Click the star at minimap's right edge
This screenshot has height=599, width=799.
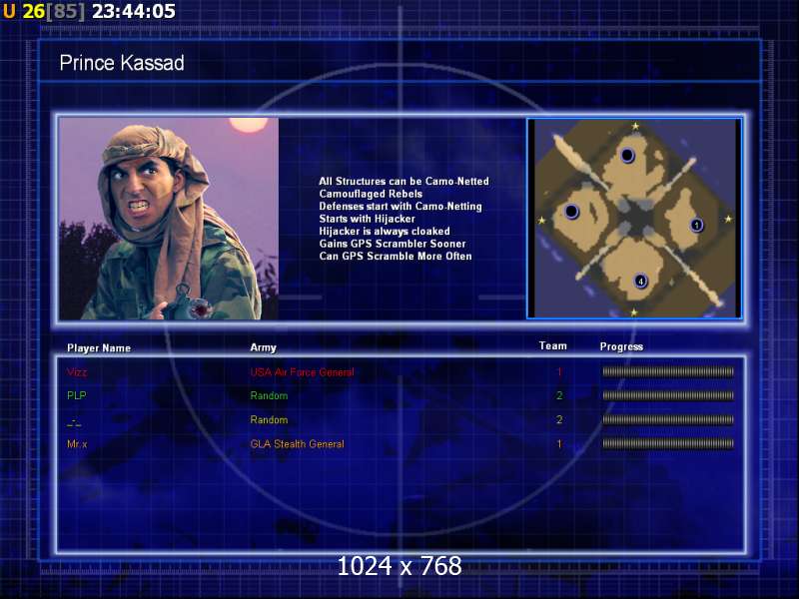pyautogui.click(x=728, y=219)
